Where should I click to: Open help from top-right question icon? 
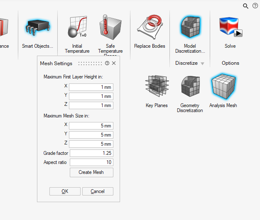tap(255, 6)
